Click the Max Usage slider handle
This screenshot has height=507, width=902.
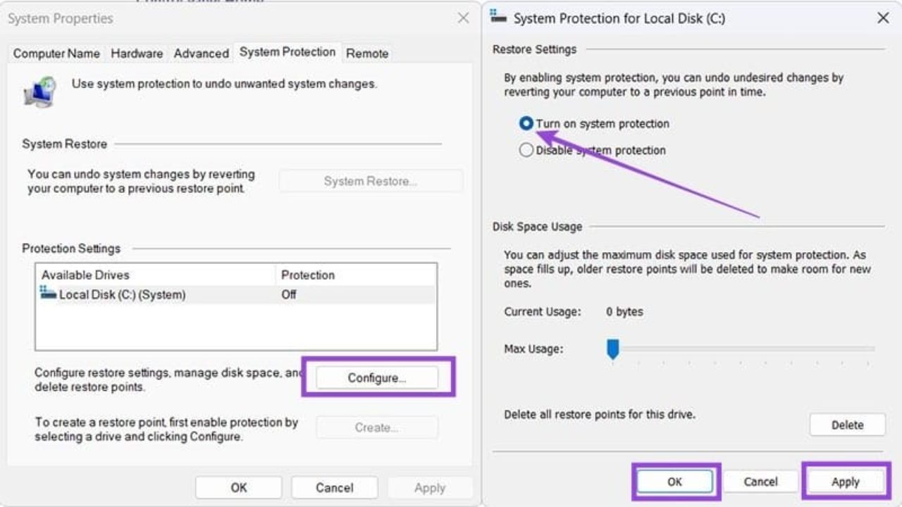click(x=613, y=349)
